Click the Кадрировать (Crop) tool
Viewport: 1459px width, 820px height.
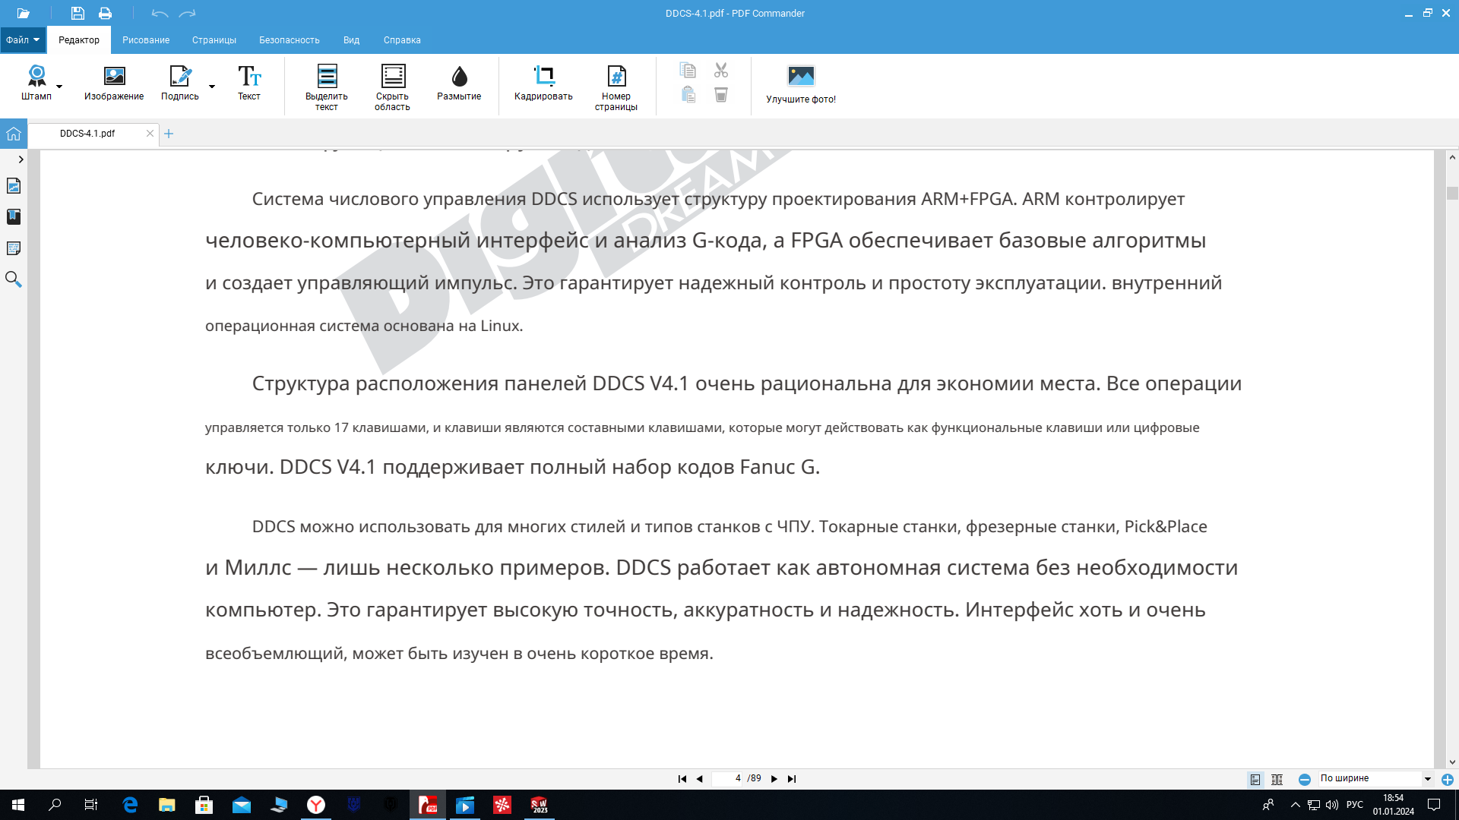click(x=543, y=82)
